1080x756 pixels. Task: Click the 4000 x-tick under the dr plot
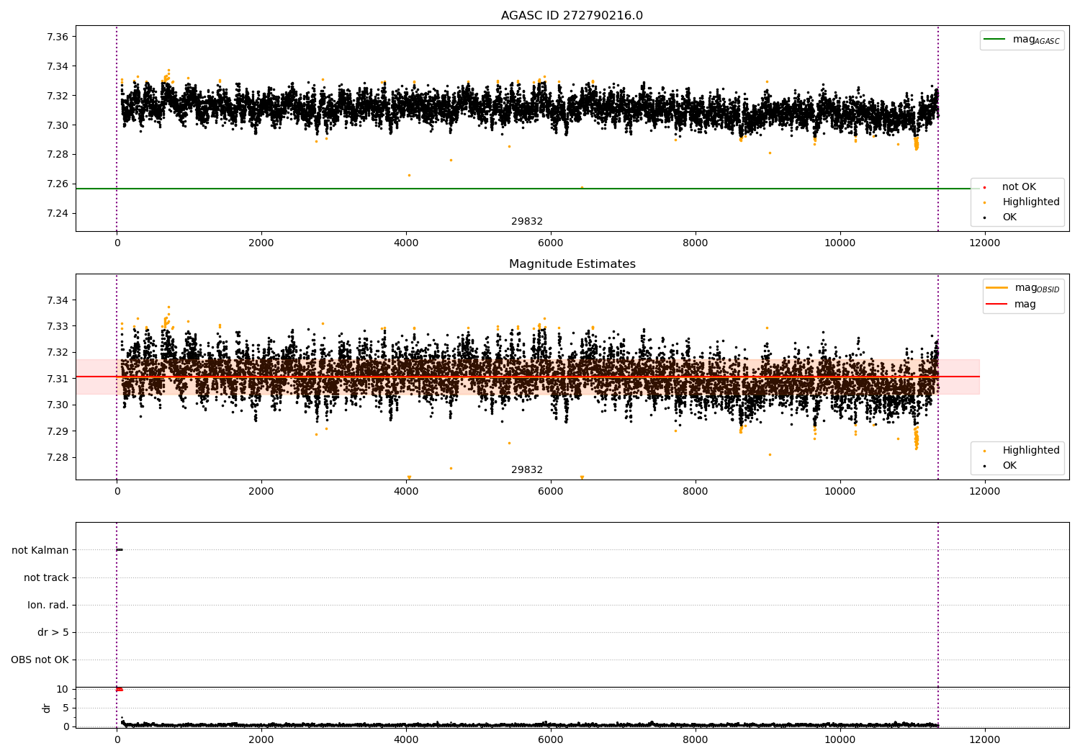[x=406, y=740]
